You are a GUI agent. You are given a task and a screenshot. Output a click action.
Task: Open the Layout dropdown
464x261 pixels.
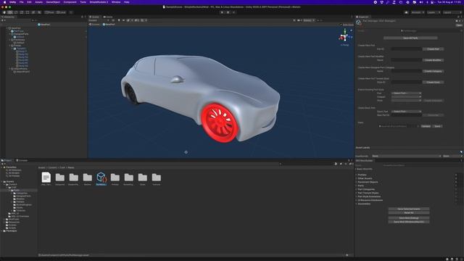(452, 12)
